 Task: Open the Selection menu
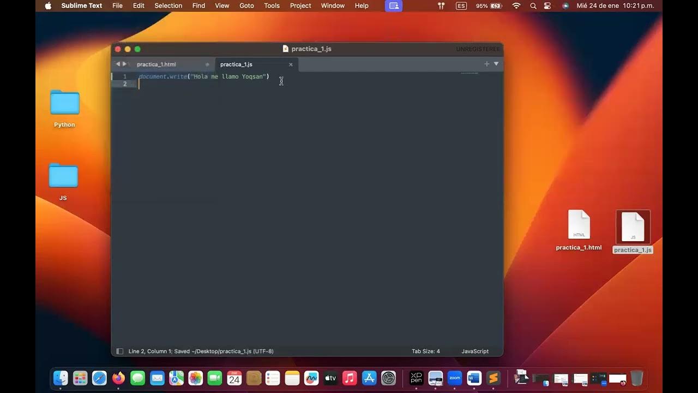point(169,5)
